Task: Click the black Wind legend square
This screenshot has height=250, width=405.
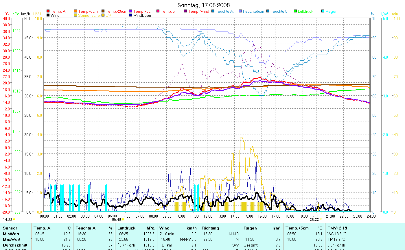Action: pyautogui.click(x=48, y=15)
